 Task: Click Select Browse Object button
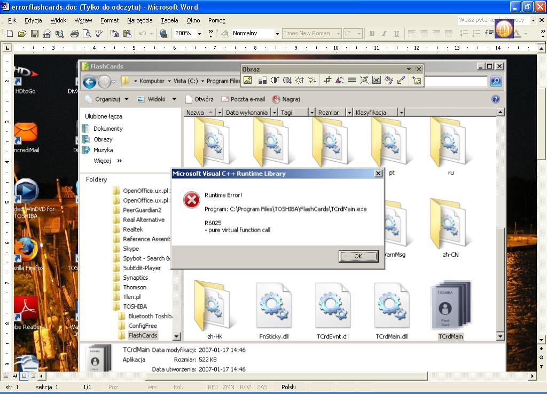(542, 357)
